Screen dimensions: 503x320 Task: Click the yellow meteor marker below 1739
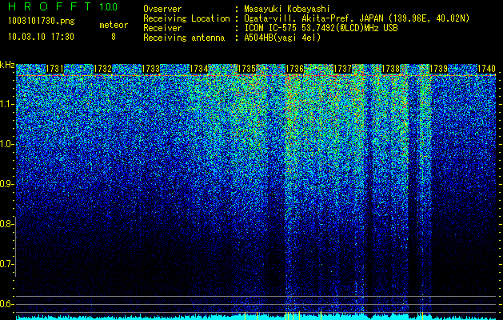click(x=423, y=315)
